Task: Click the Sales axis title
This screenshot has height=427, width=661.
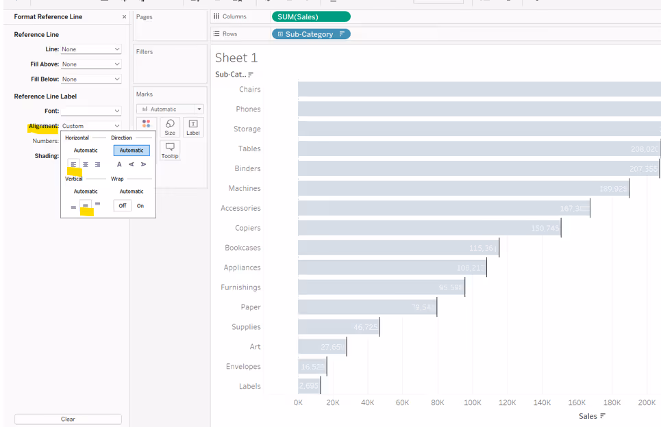Action: (588, 416)
